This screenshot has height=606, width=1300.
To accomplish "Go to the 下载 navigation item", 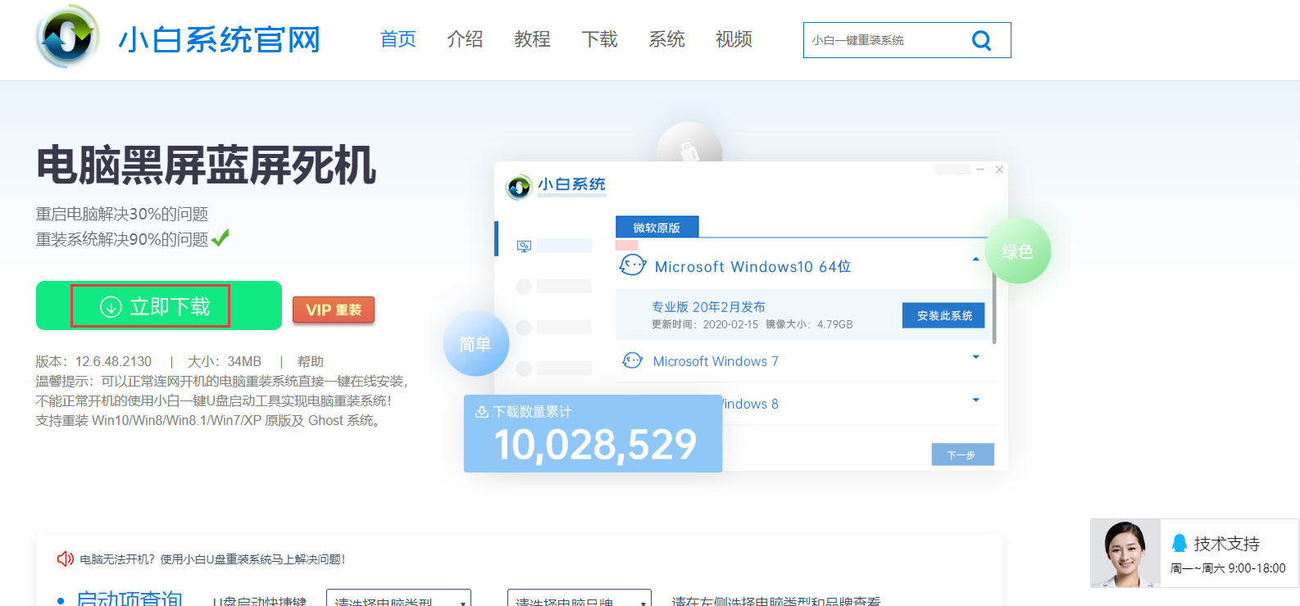I will [x=599, y=39].
